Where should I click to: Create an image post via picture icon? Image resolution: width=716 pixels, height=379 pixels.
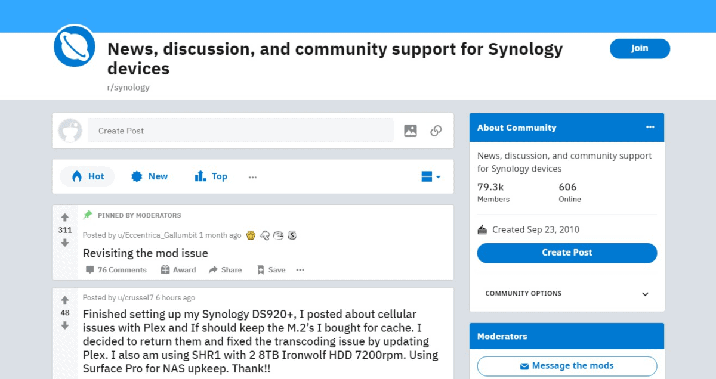(411, 131)
